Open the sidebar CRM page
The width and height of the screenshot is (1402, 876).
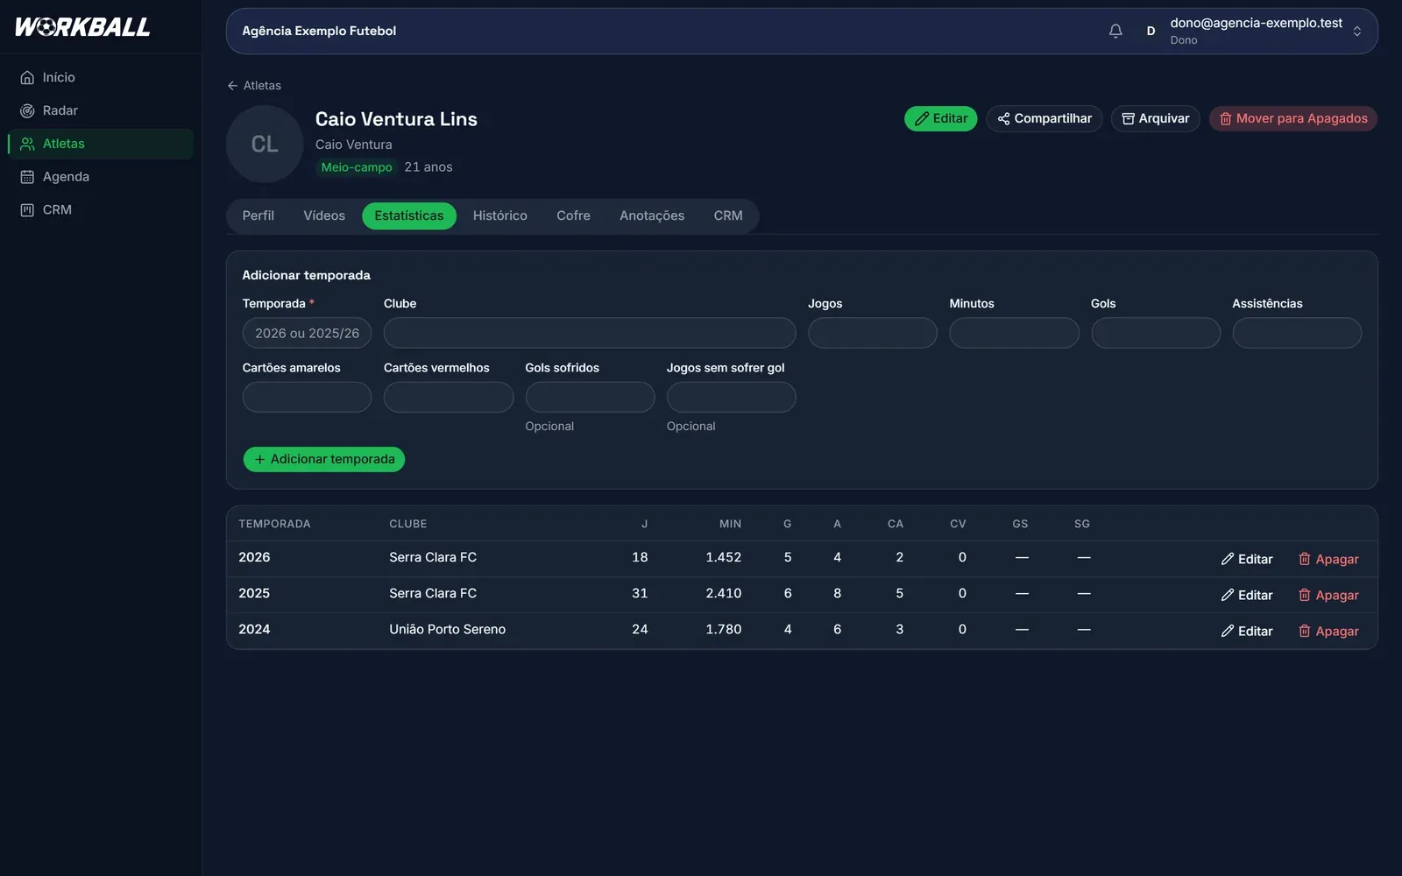[x=101, y=210]
